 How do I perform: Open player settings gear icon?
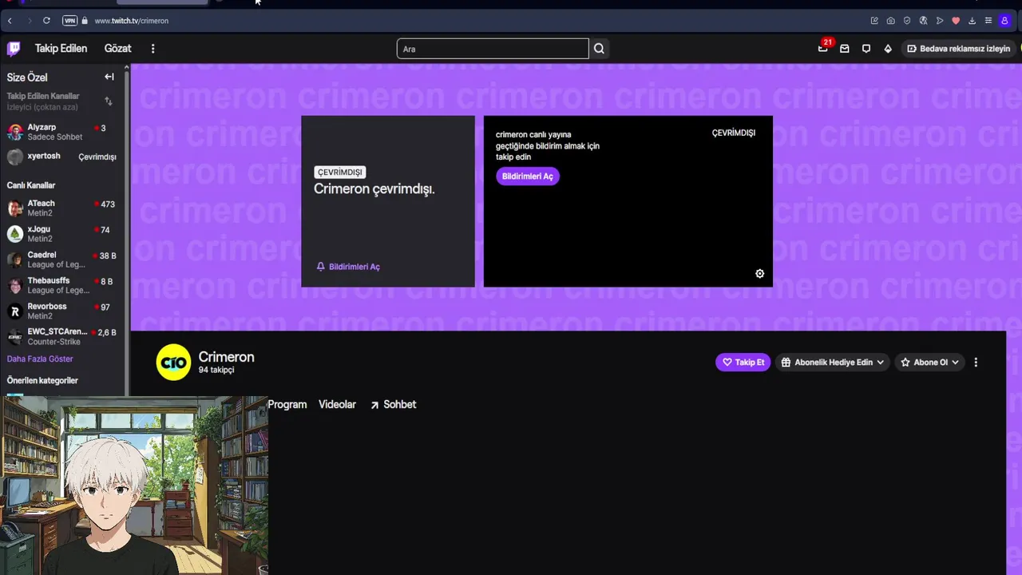[760, 274]
